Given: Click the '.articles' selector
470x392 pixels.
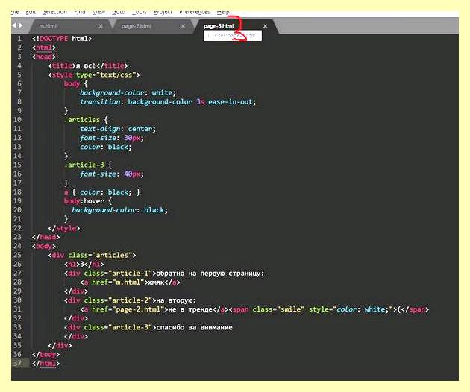Looking at the screenshot, I should pos(82,120).
